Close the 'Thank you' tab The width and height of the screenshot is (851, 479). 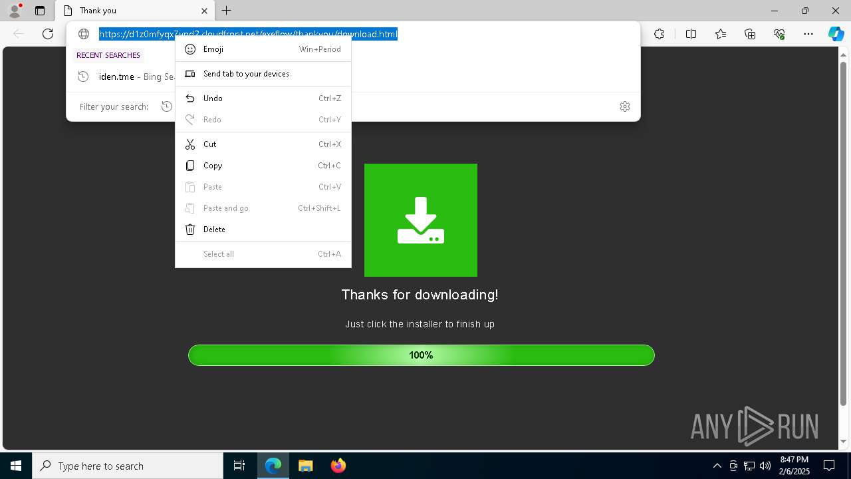[x=204, y=11]
